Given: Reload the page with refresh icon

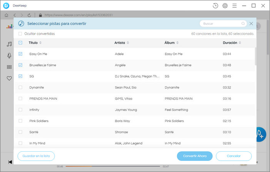Looking at the screenshot, I should [29, 15].
